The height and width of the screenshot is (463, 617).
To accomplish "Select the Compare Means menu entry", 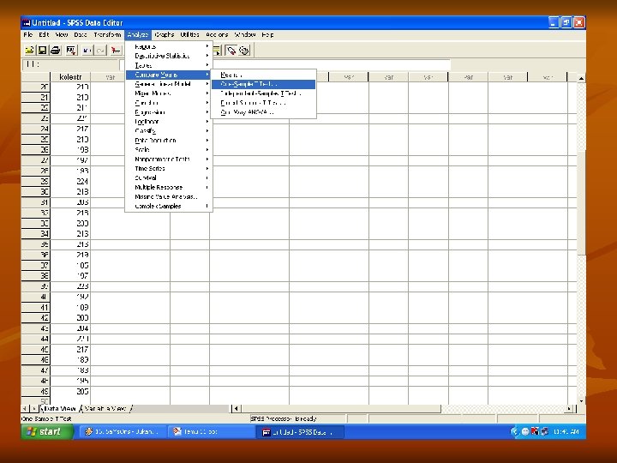I will tap(169, 75).
